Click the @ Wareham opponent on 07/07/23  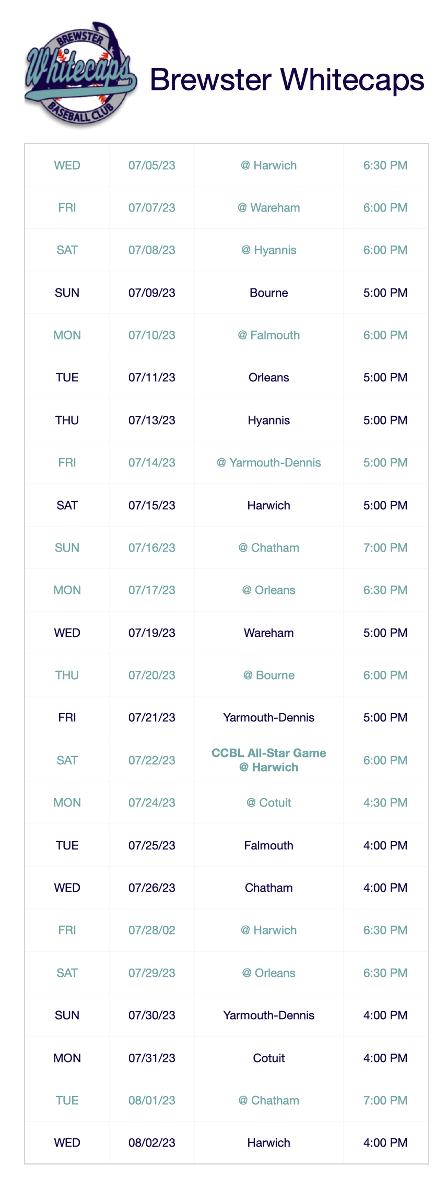pos(268,208)
